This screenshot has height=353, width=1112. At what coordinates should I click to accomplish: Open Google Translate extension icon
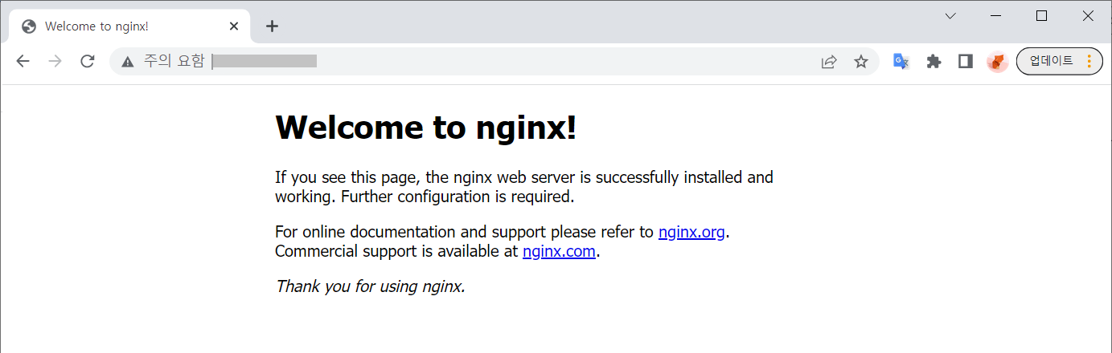pyautogui.click(x=901, y=62)
